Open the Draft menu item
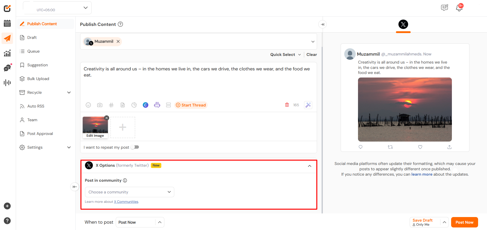This screenshot has height=230, width=487. click(x=46, y=38)
